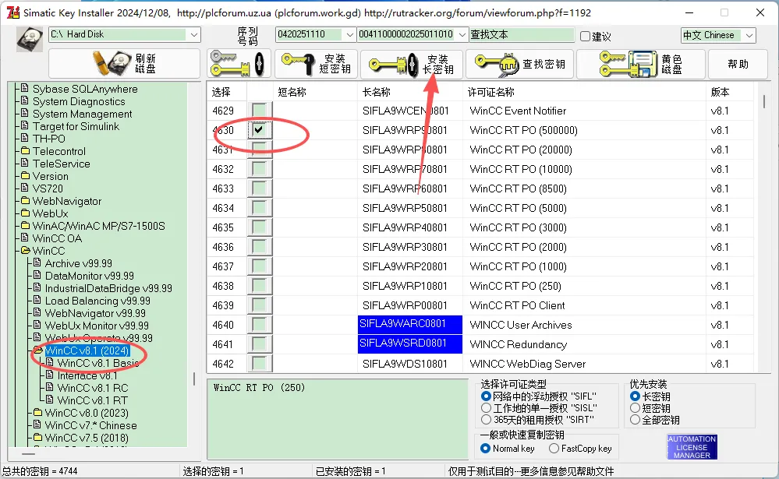Check the box for WINCC User Archives
This screenshot has height=479, width=779.
[x=259, y=325]
